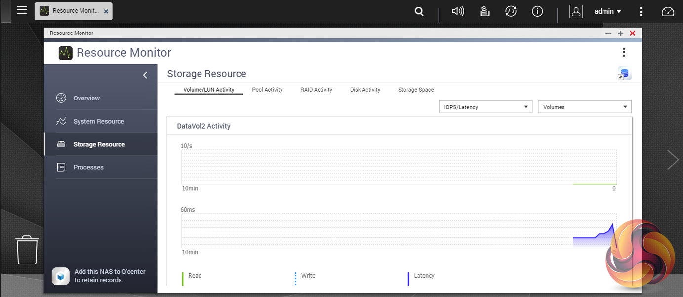Select the Storage Space tab
This screenshot has width=683, height=297.
[x=416, y=90]
